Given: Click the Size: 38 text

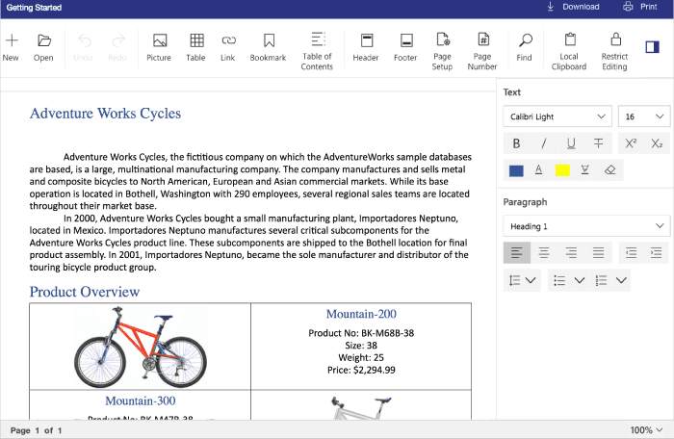Looking at the screenshot, I should [361, 346].
